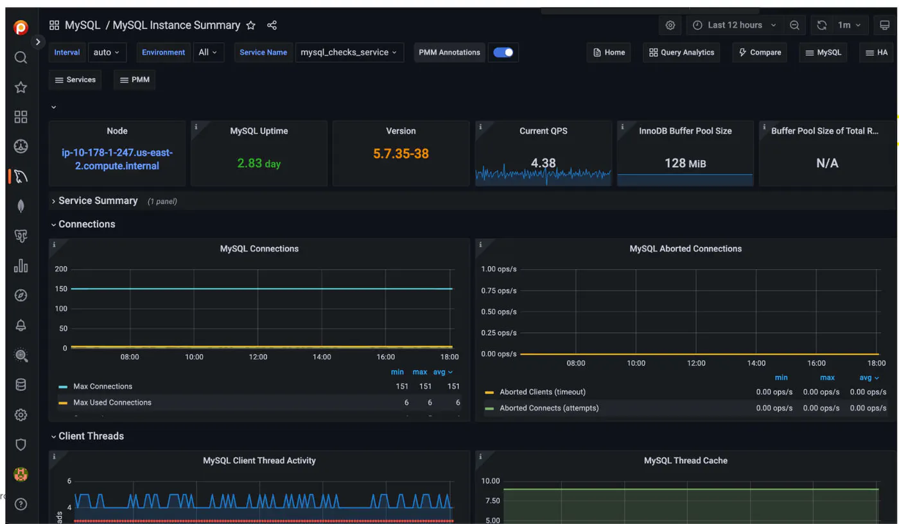The width and height of the screenshot is (899, 524).
Task: Toggle Max Connections series in legend
Action: pos(103,387)
